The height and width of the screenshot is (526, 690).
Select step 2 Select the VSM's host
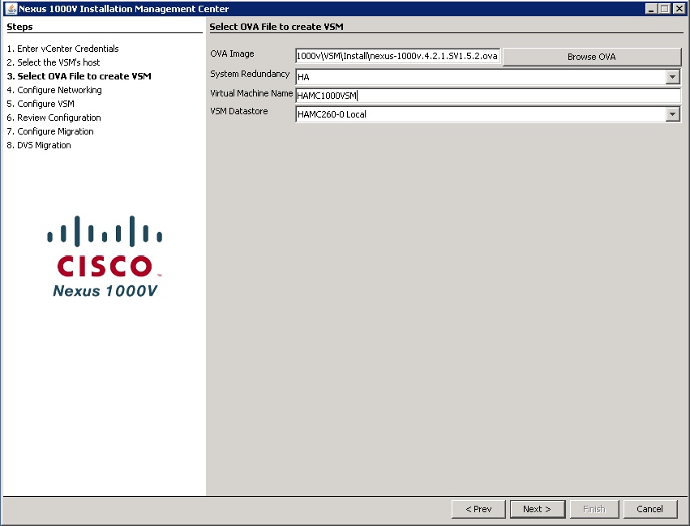tap(54, 62)
